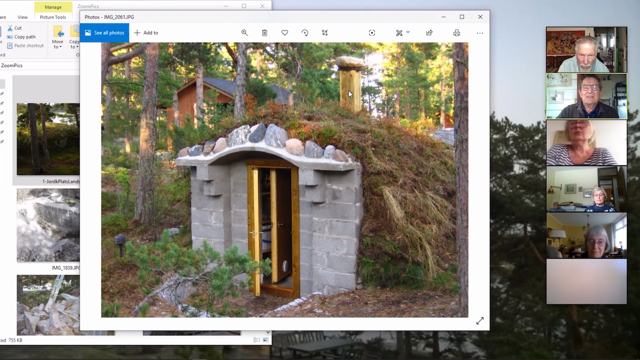Open the See more ellipsis menu

(479, 33)
